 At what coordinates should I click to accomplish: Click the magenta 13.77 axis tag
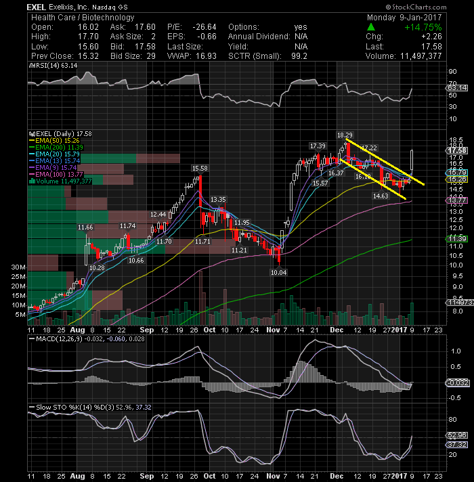click(x=457, y=200)
